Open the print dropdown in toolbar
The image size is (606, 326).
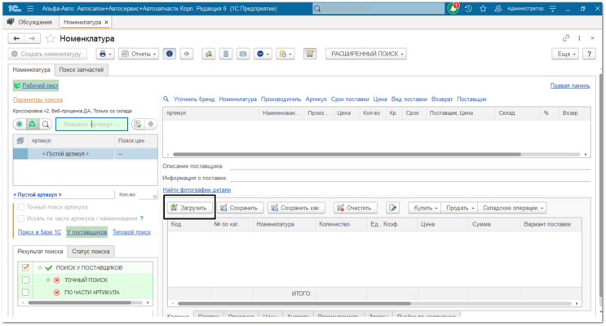105,54
